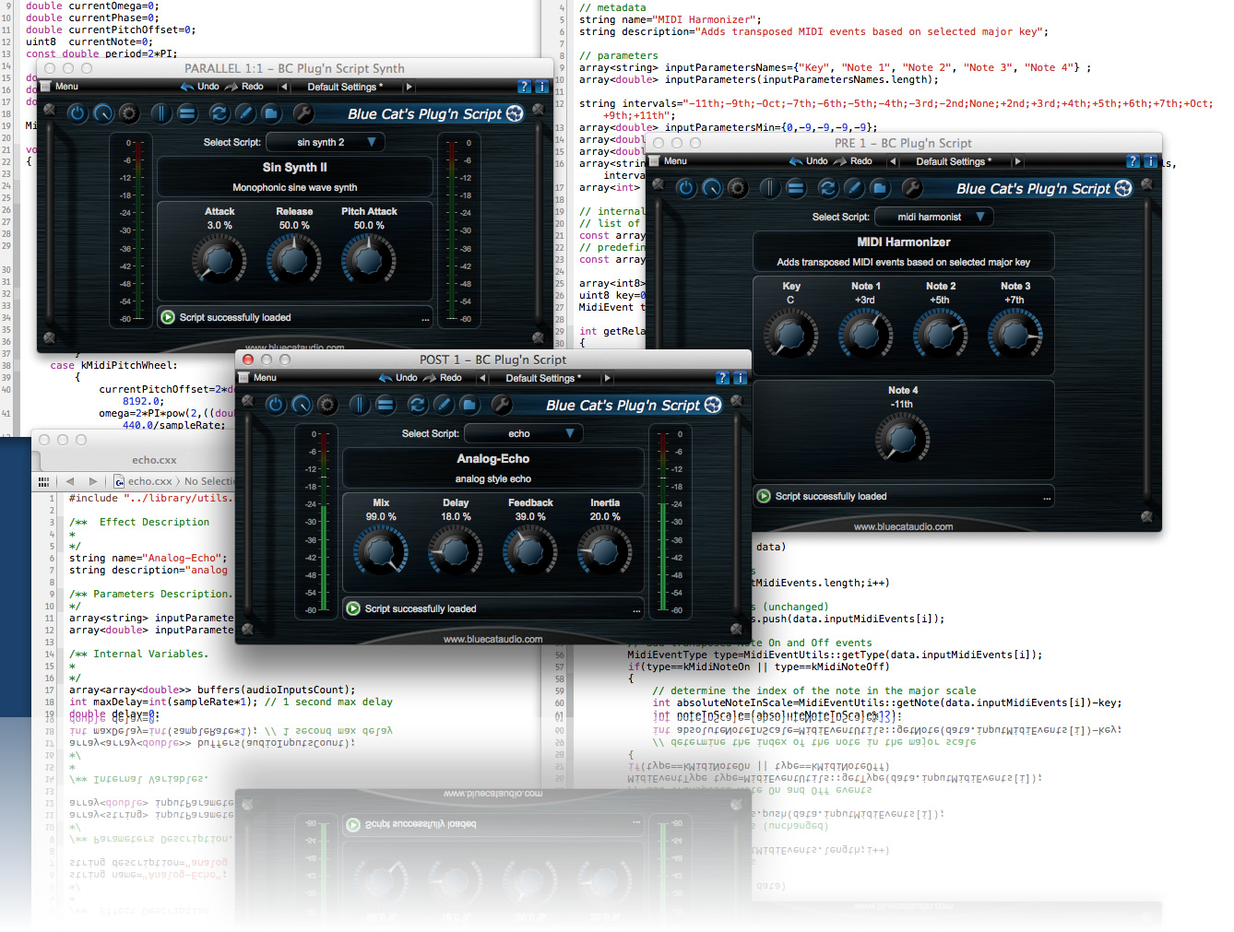
Task: Open www.bluecataudio.com link in PRE 1
Action: [903, 527]
